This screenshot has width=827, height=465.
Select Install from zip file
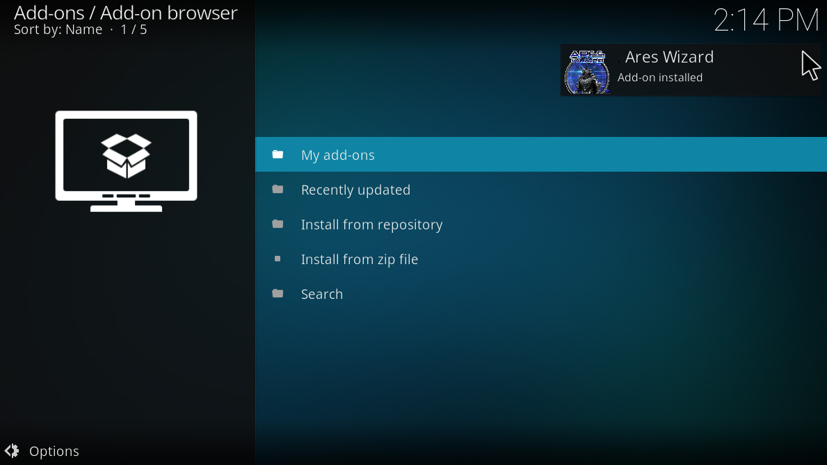360,259
